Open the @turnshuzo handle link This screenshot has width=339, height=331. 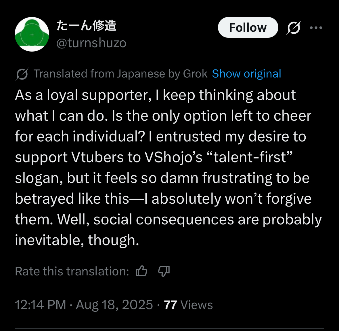point(91,43)
